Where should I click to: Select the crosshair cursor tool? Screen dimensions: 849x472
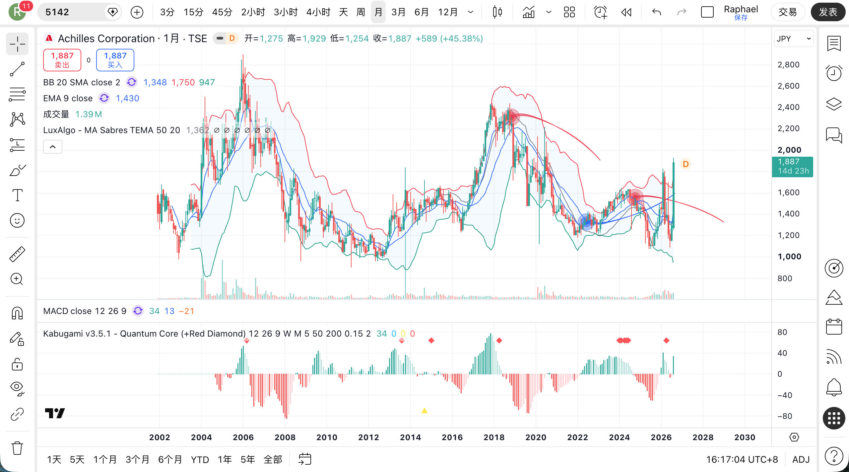coord(17,44)
